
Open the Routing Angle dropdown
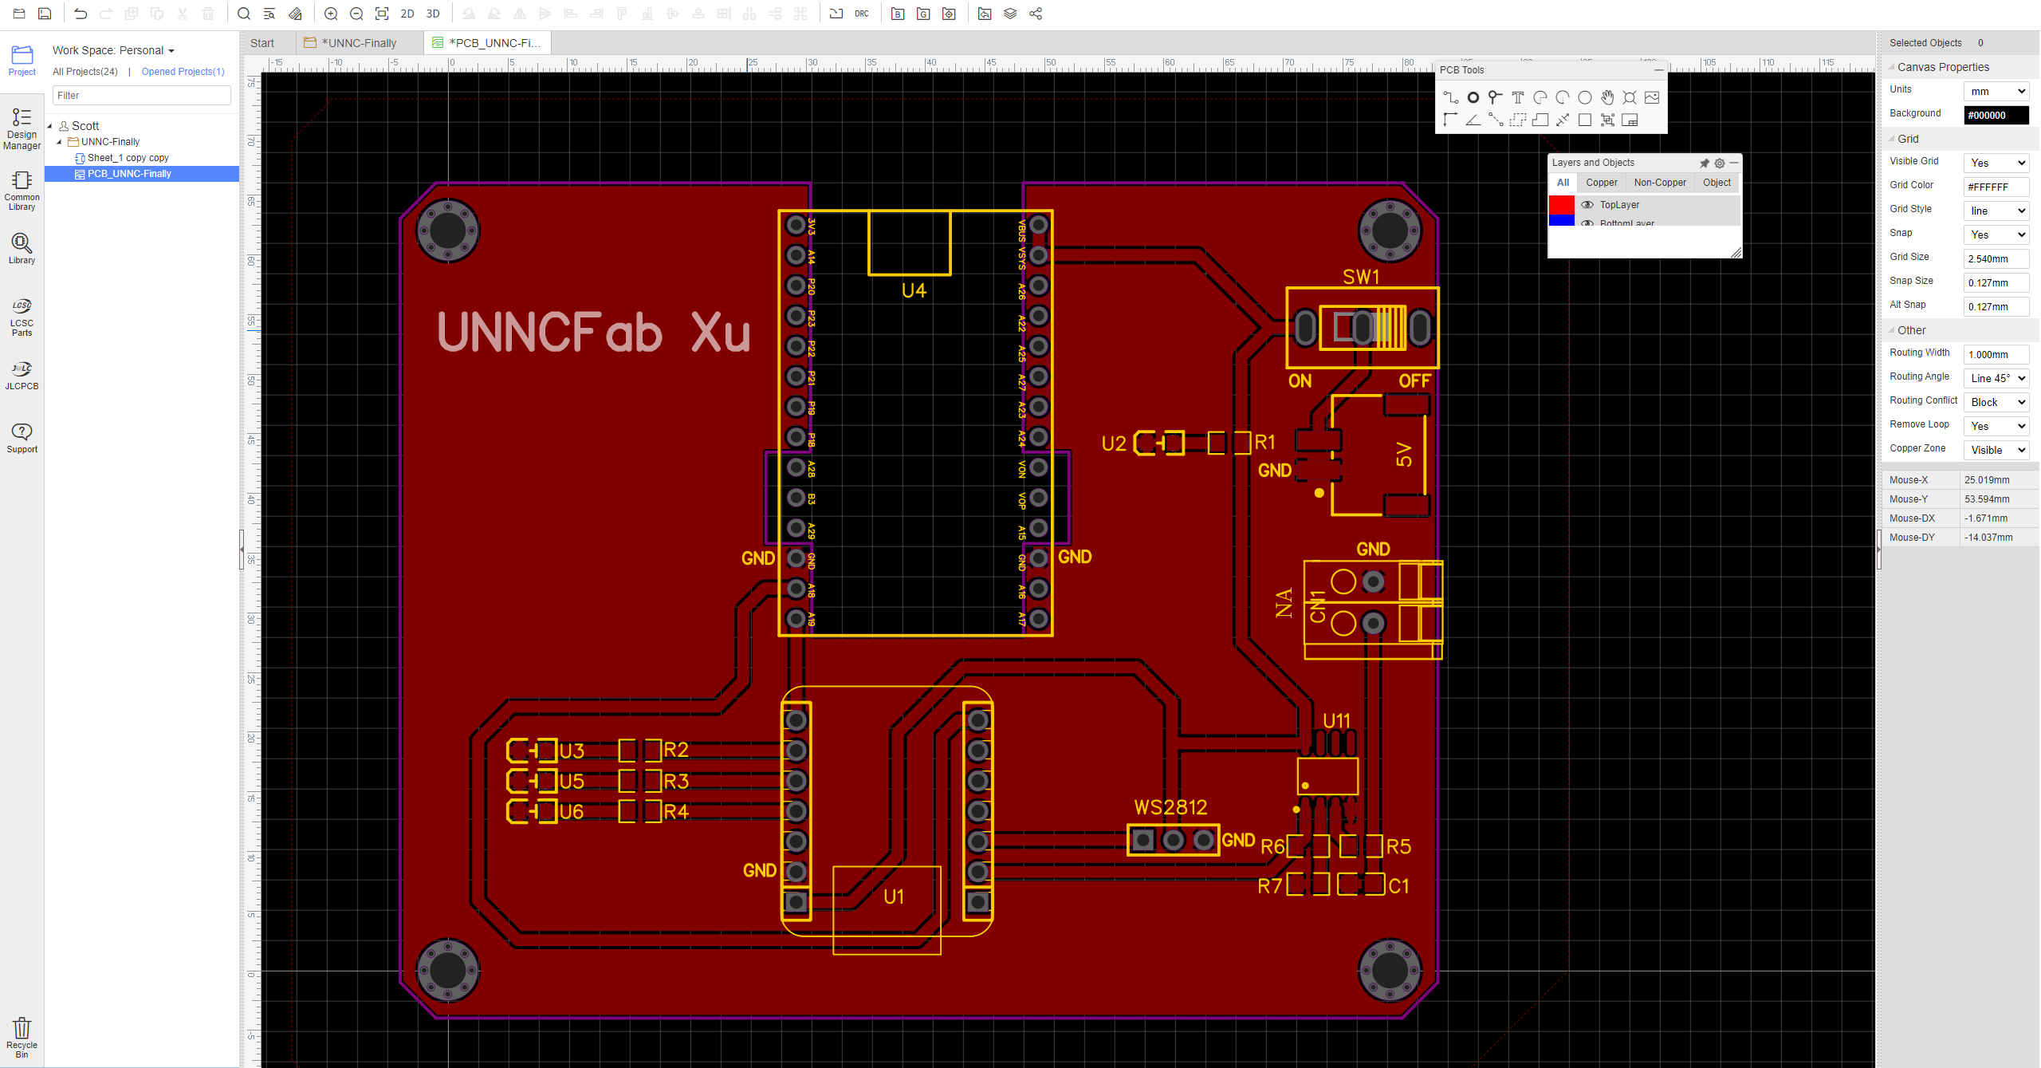[1996, 378]
